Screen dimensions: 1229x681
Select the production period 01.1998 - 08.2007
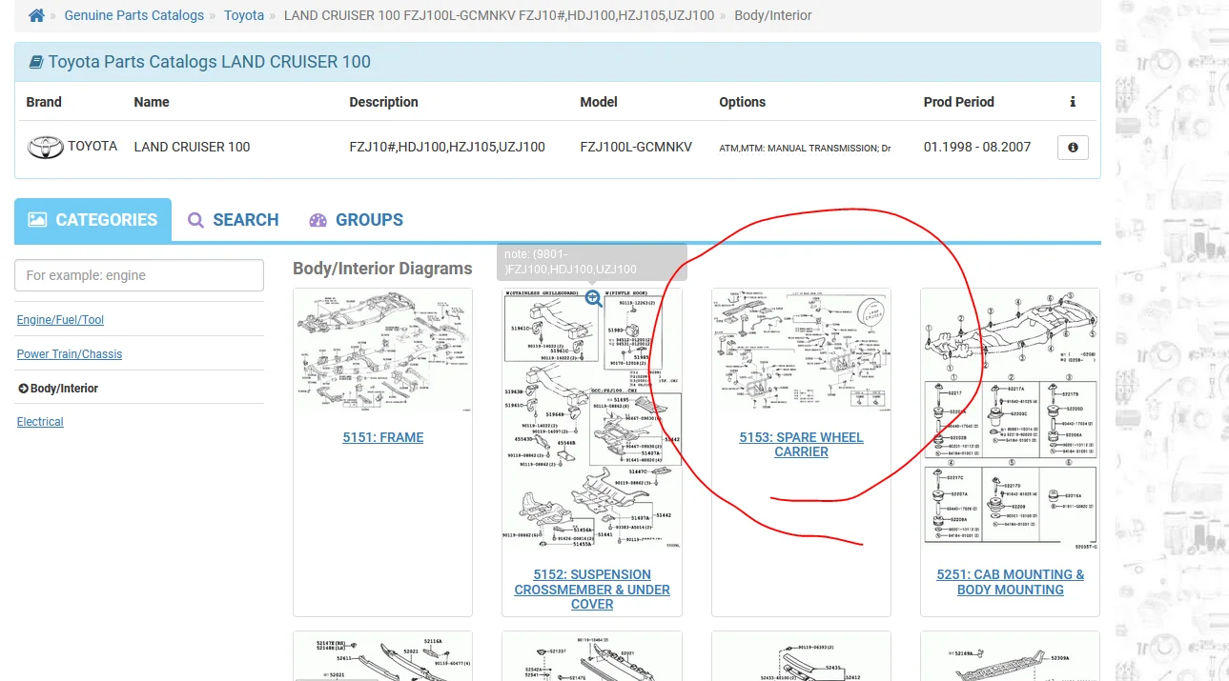(x=977, y=148)
